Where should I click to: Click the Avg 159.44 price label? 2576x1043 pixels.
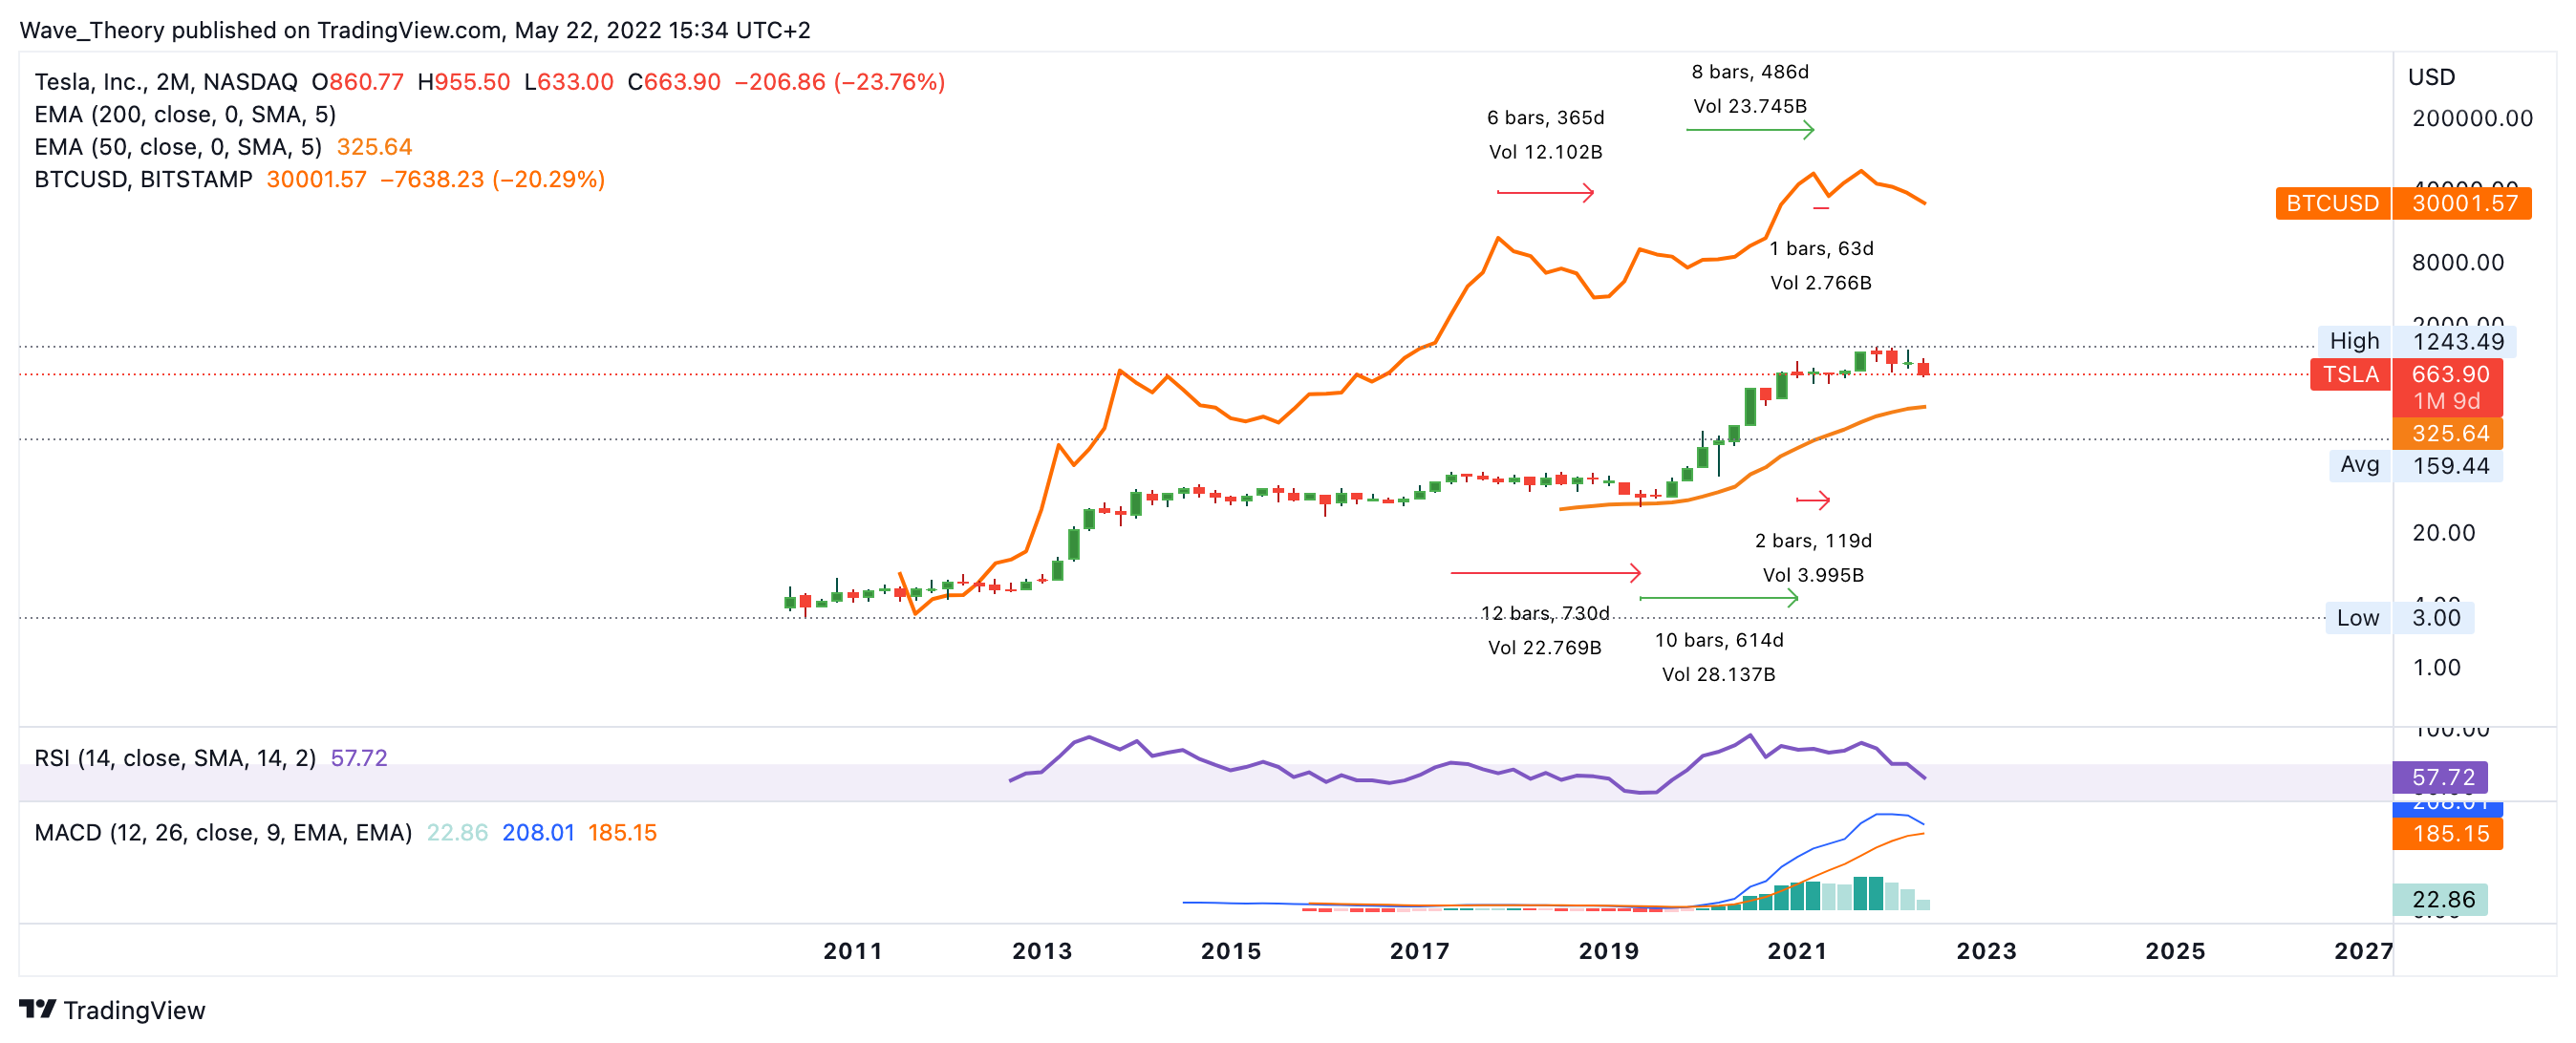[2414, 465]
